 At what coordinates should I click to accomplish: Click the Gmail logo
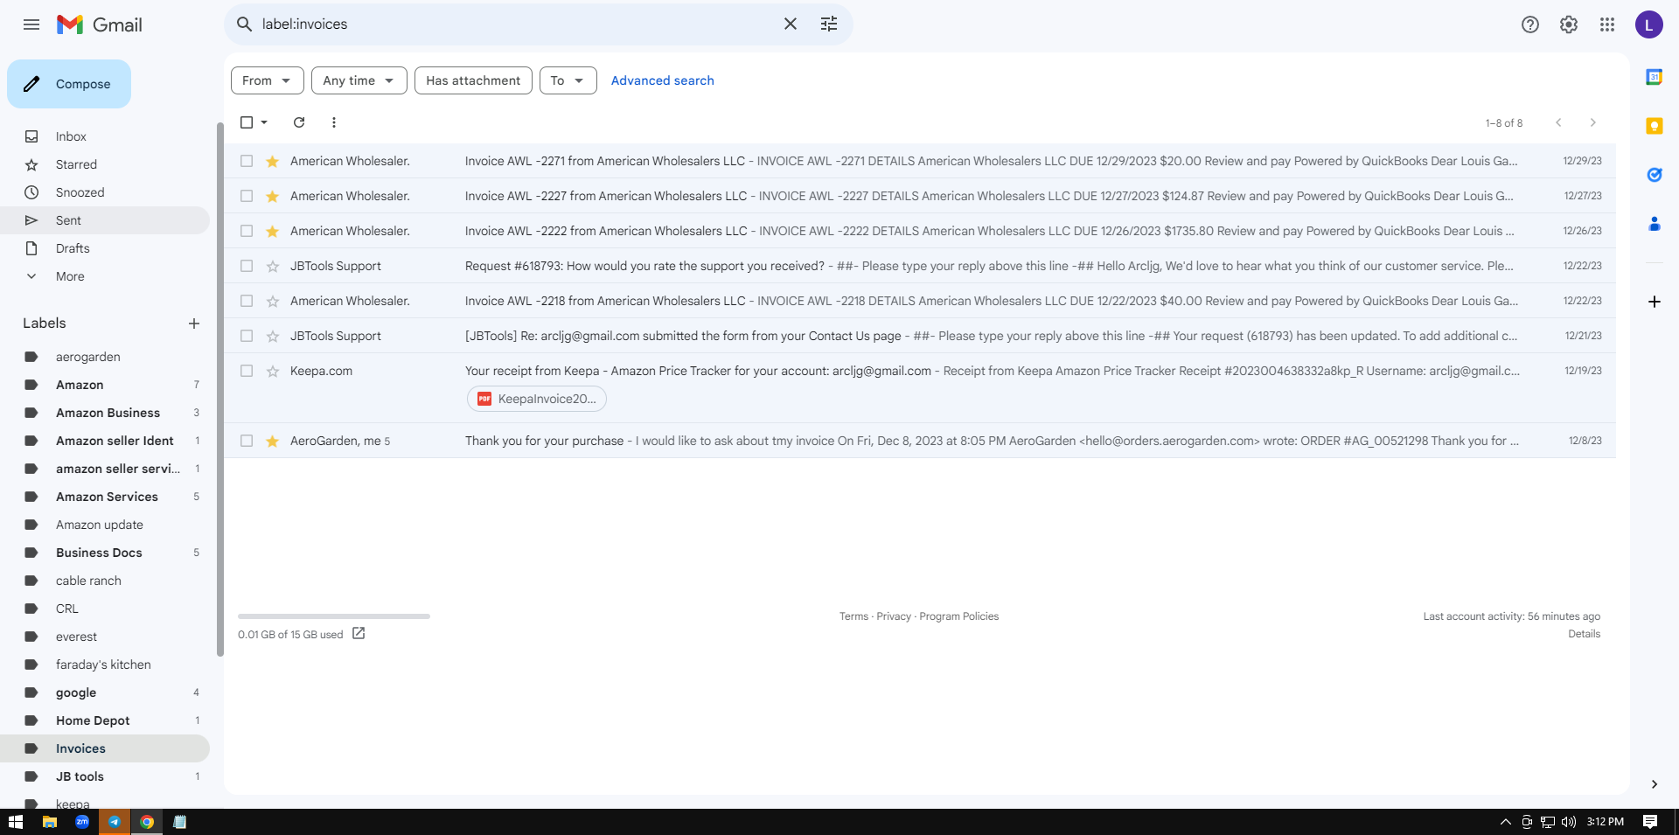point(100,24)
